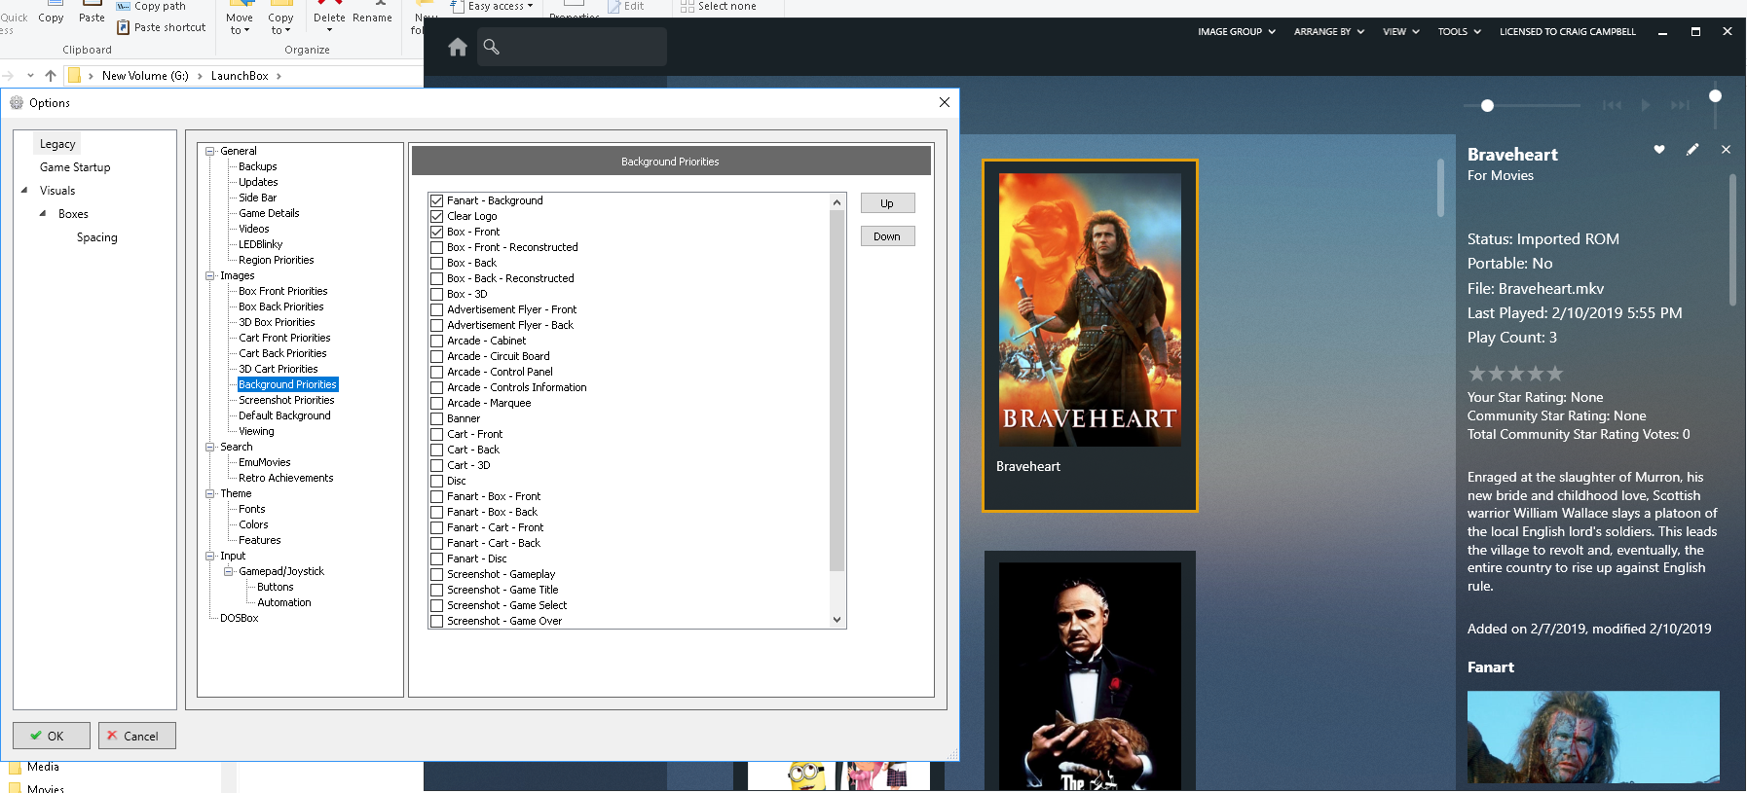Open Default Background tree item

284,415
